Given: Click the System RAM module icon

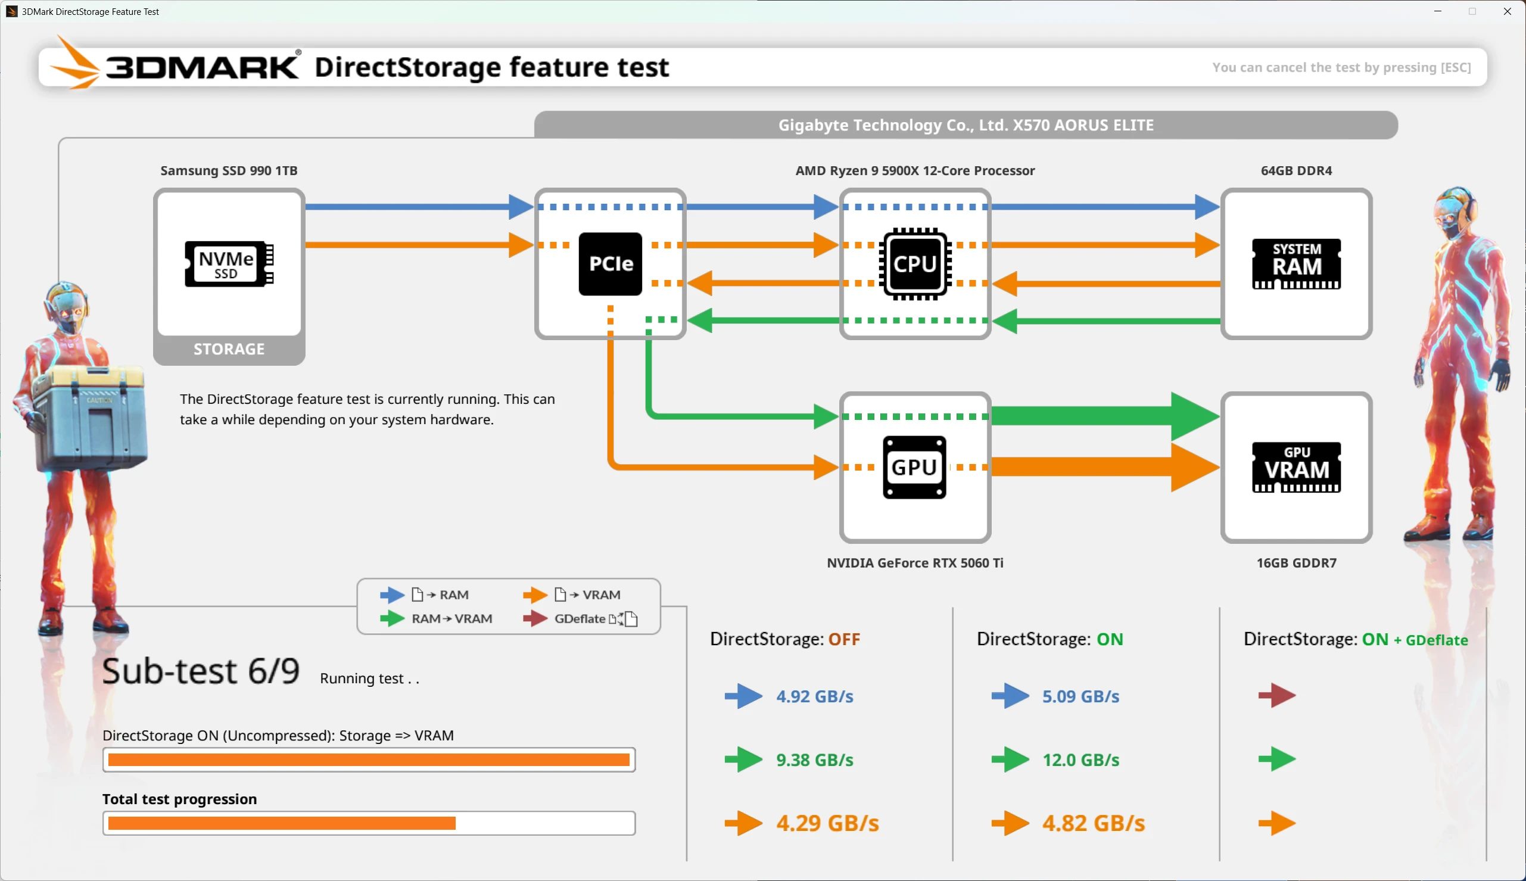Looking at the screenshot, I should (x=1296, y=264).
